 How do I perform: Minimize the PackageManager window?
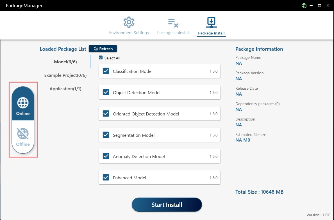[x=311, y=6]
